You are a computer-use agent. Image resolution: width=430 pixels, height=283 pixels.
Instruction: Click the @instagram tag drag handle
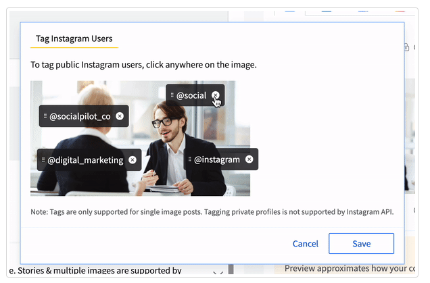click(x=189, y=159)
